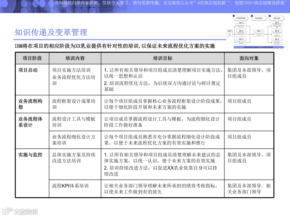Image resolution: width=290 pixels, height=217 pixels.
Task: Click the 项目阶段 column header
Action: [32, 58]
